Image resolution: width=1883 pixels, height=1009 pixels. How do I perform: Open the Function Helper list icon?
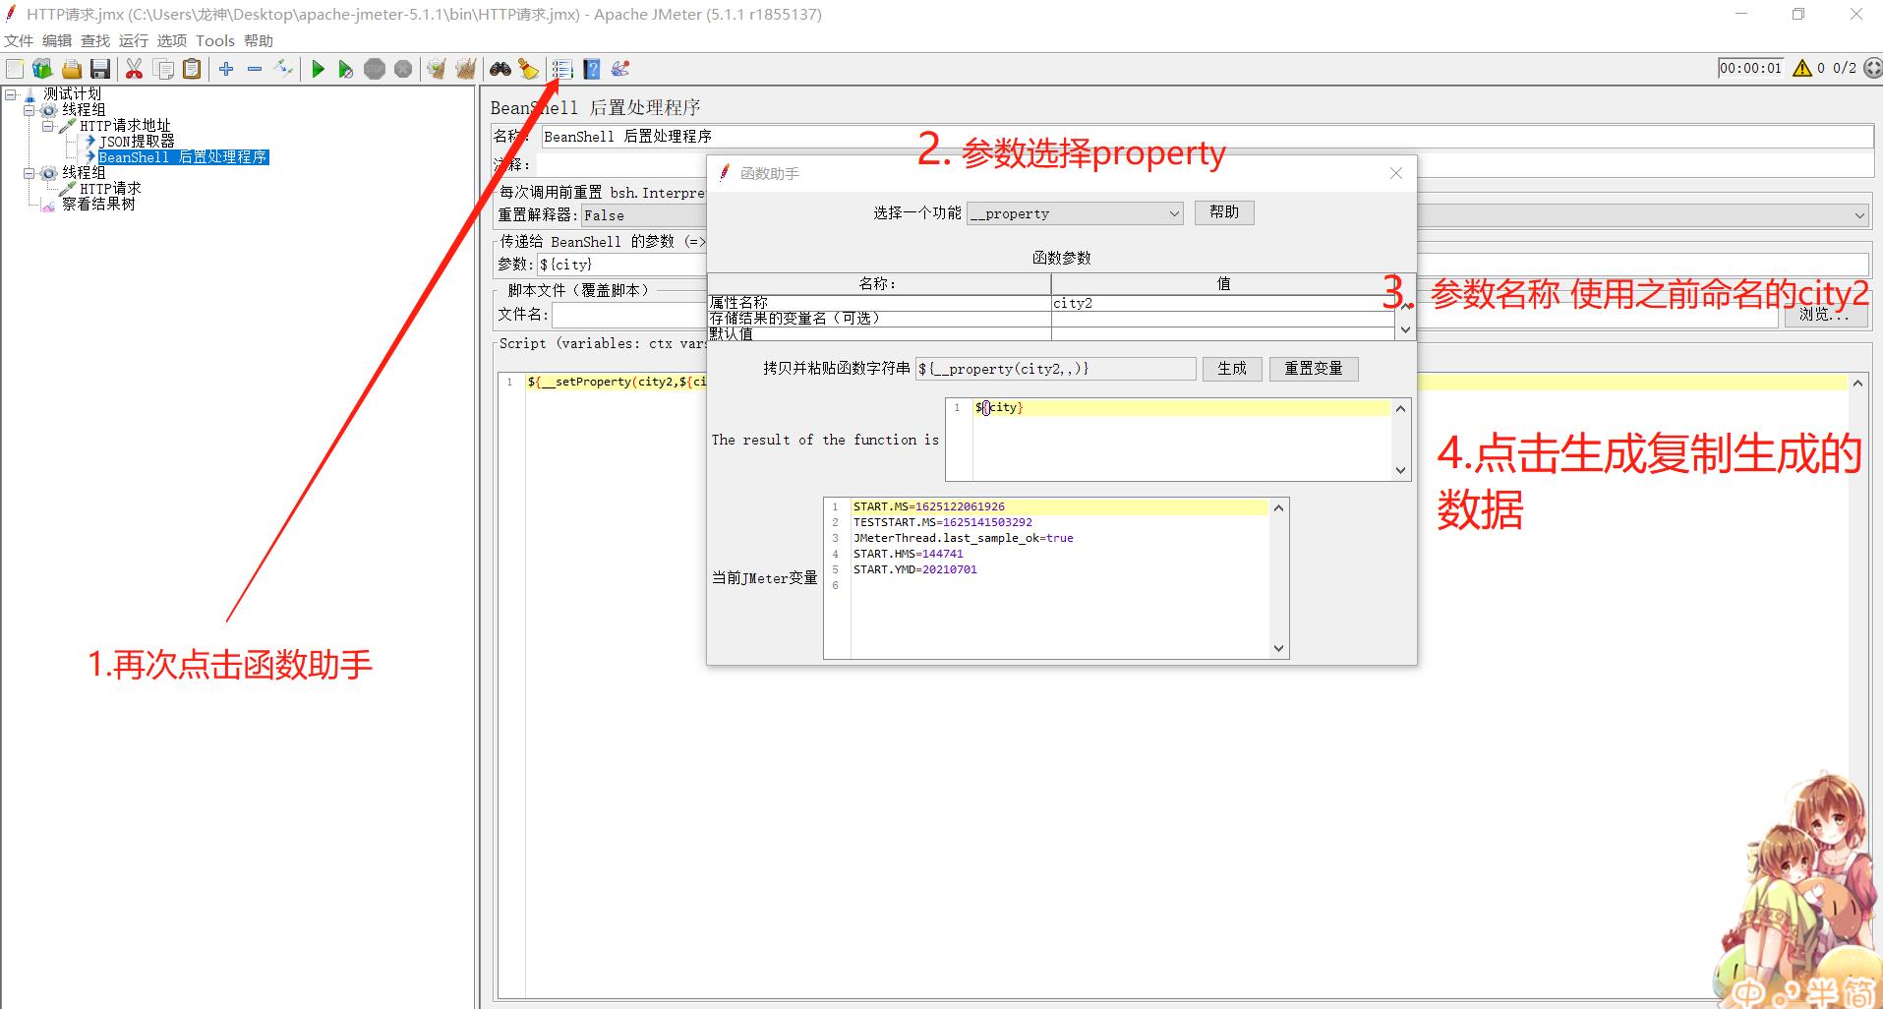(x=562, y=69)
